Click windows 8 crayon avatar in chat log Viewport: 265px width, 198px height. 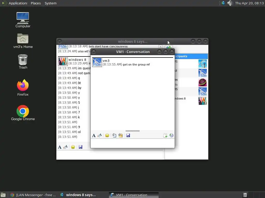pos(63,61)
